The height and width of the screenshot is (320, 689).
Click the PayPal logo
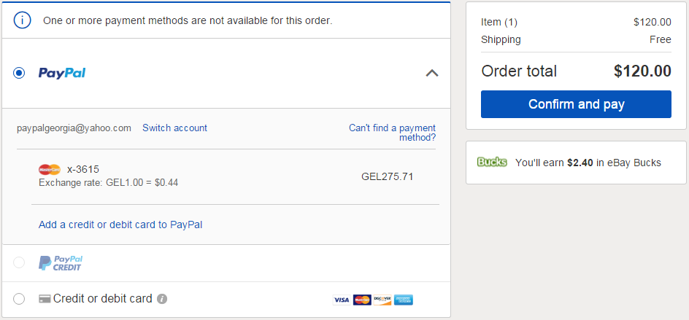62,73
